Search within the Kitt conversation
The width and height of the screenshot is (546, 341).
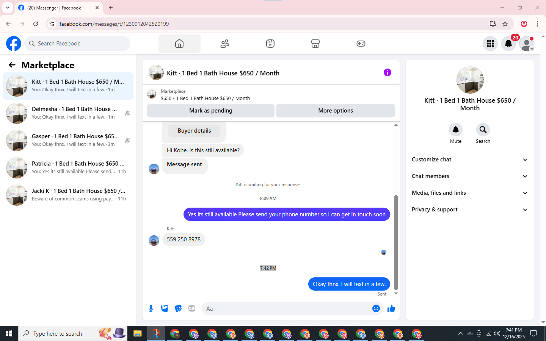pos(483,130)
